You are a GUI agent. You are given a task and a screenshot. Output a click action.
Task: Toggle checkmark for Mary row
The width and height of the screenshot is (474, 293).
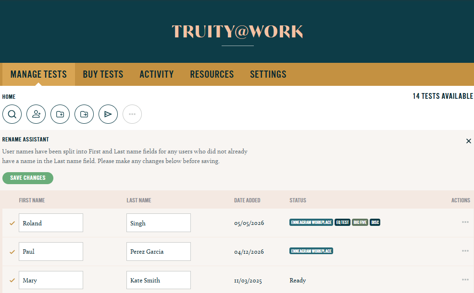[x=12, y=281]
